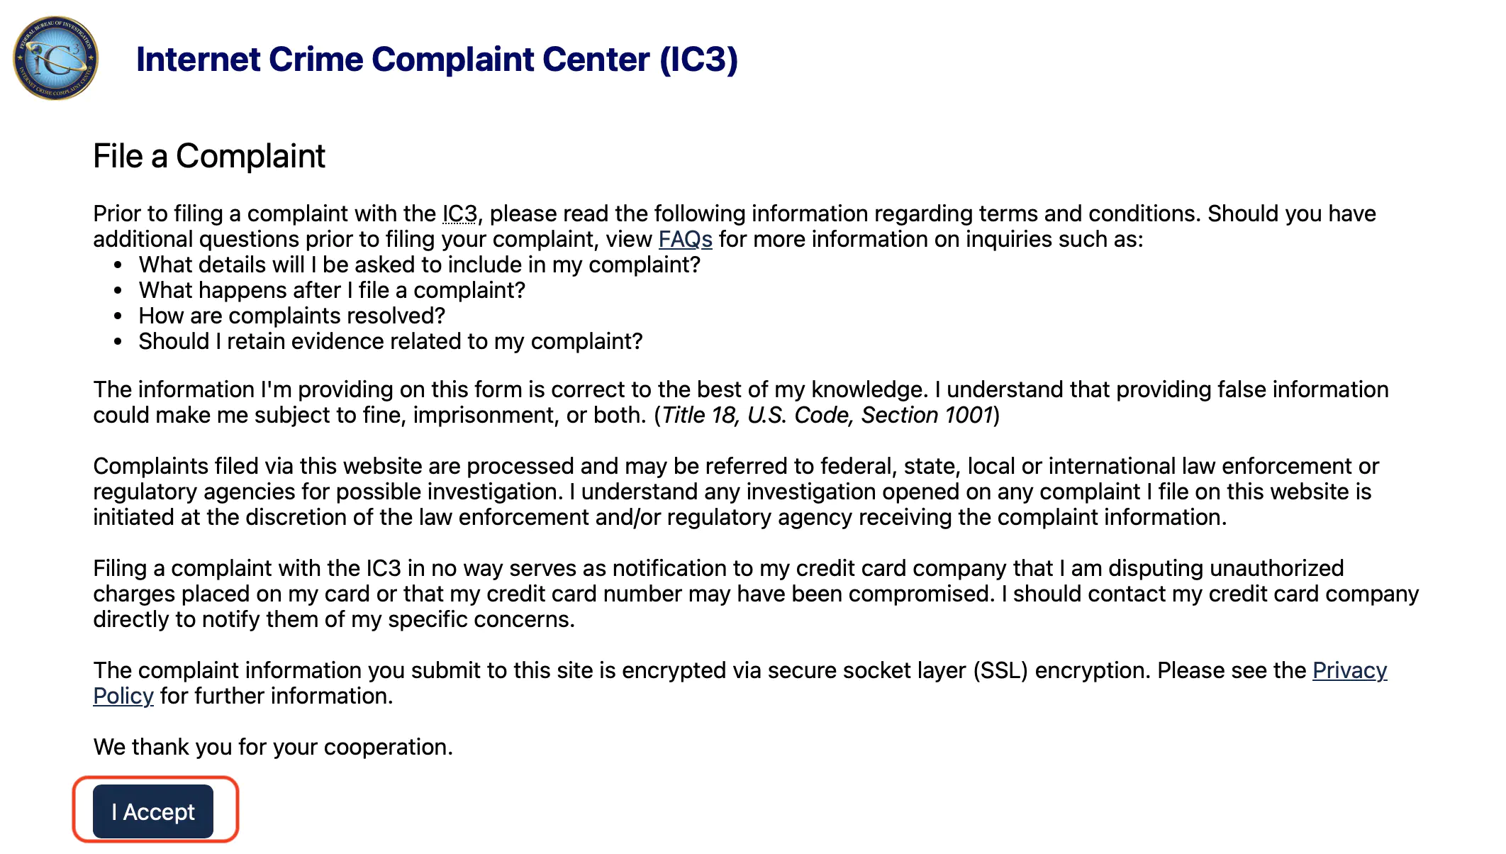The height and width of the screenshot is (854, 1506).
Task: Click the File a Complaint heading
Action: tap(209, 156)
